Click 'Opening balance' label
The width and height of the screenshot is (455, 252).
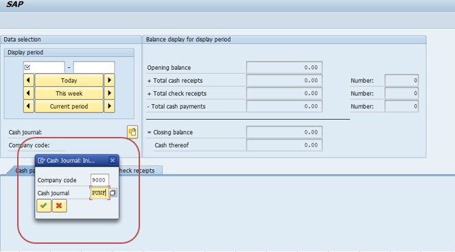[169, 68]
